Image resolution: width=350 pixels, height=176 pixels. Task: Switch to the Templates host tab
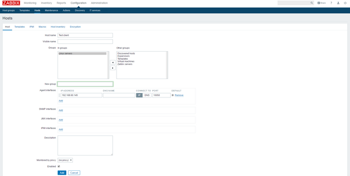click(x=20, y=27)
